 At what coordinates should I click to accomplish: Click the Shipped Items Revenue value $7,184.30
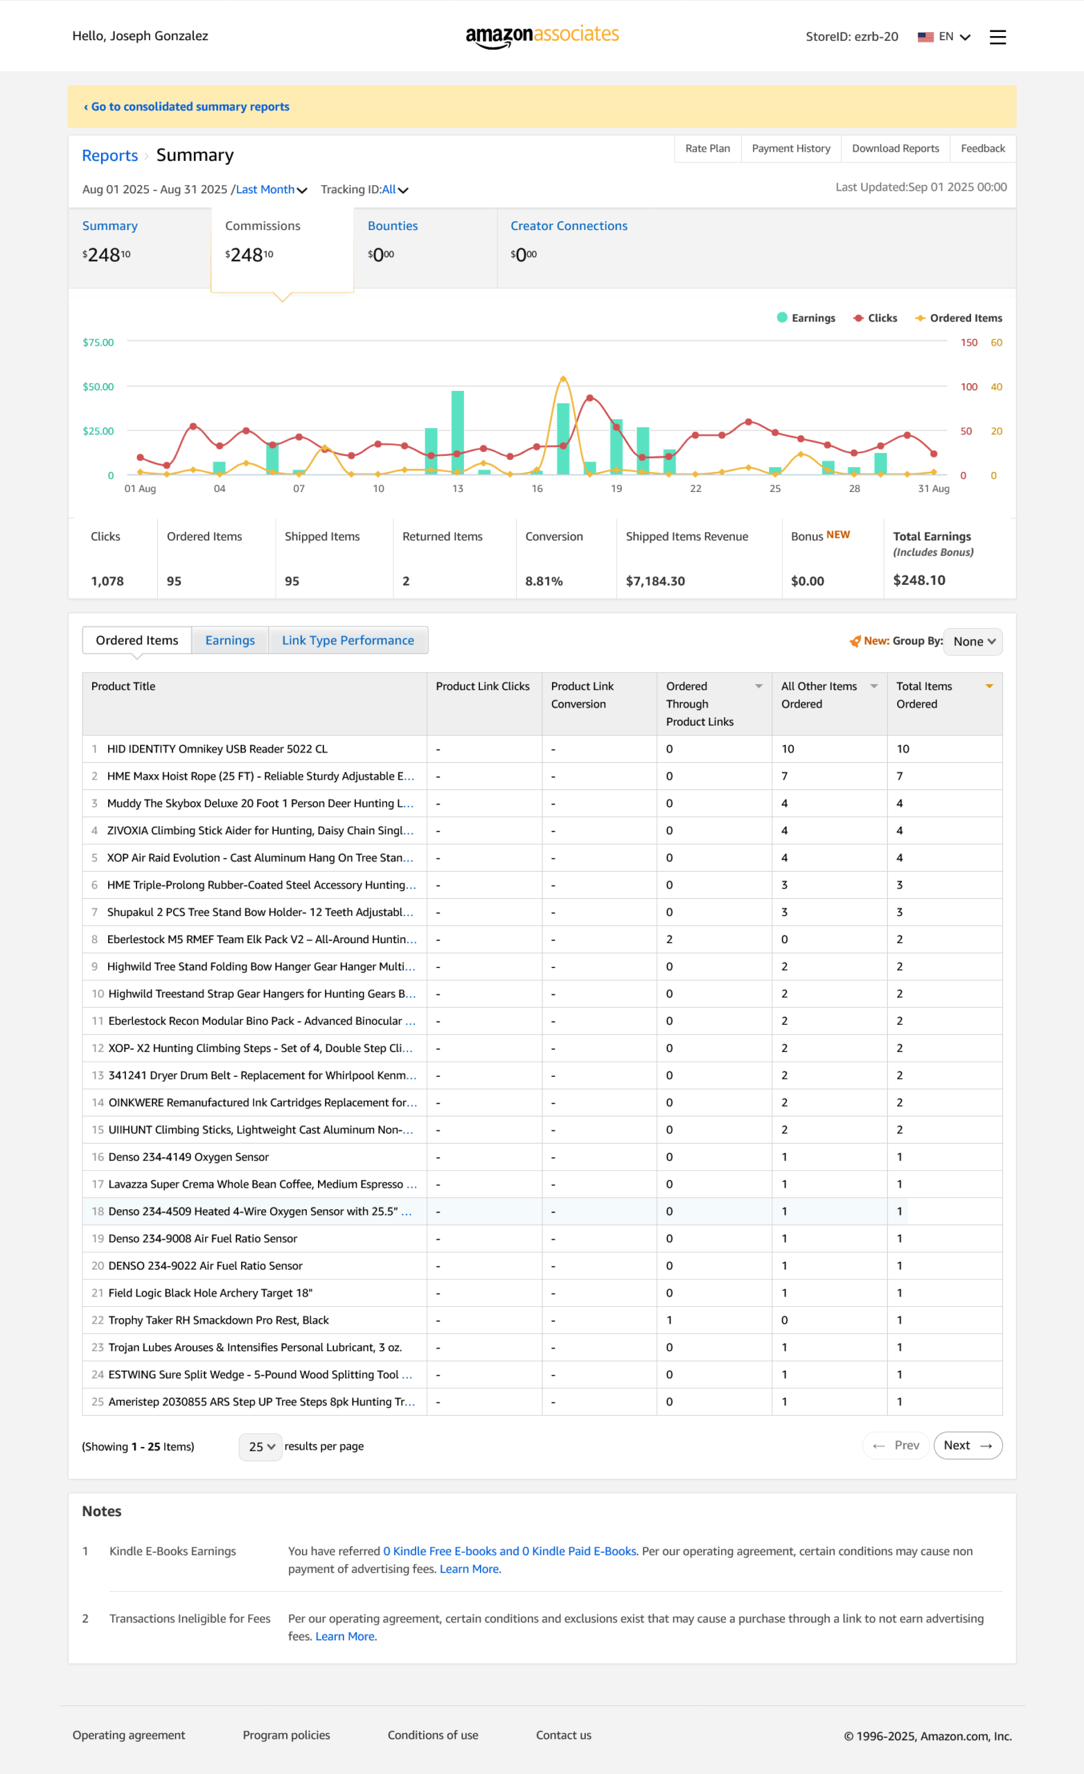[x=655, y=581]
